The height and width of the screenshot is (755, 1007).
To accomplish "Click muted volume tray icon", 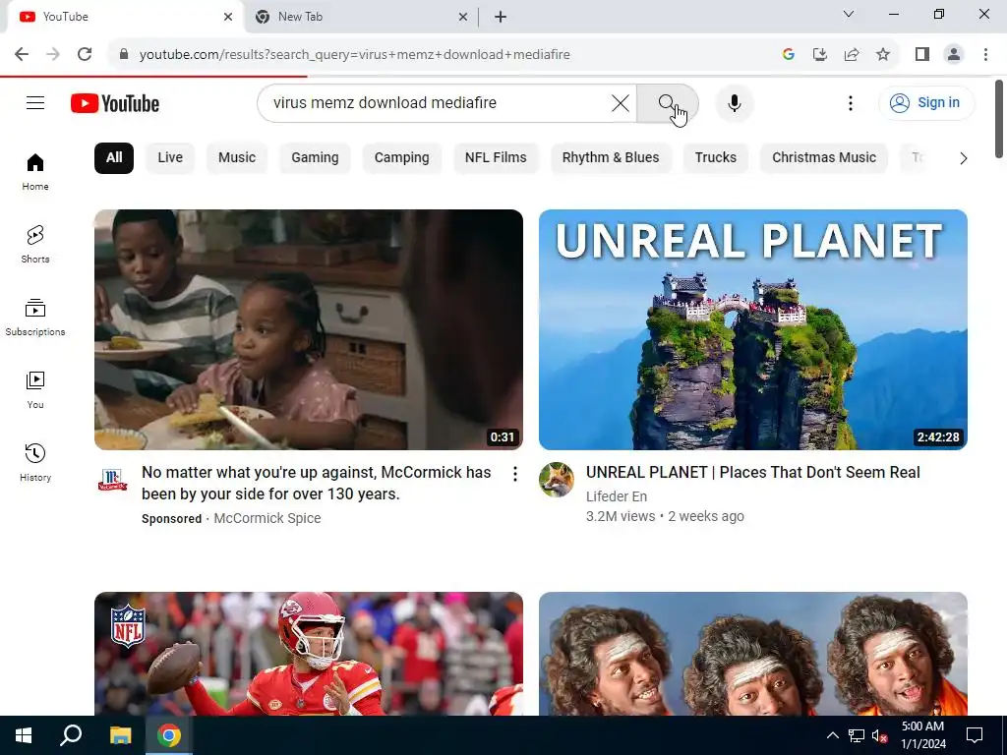I will (880, 735).
